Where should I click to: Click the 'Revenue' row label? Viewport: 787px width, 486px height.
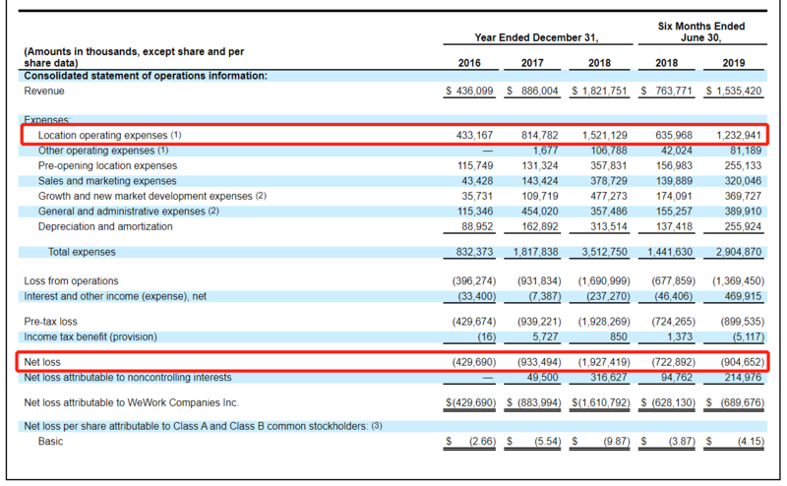[x=44, y=91]
